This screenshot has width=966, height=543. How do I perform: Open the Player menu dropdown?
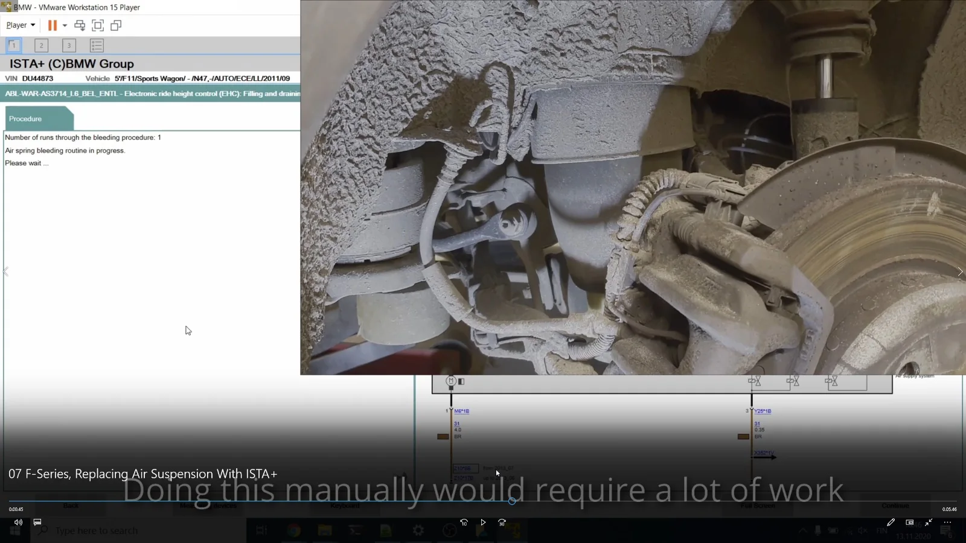(x=21, y=25)
